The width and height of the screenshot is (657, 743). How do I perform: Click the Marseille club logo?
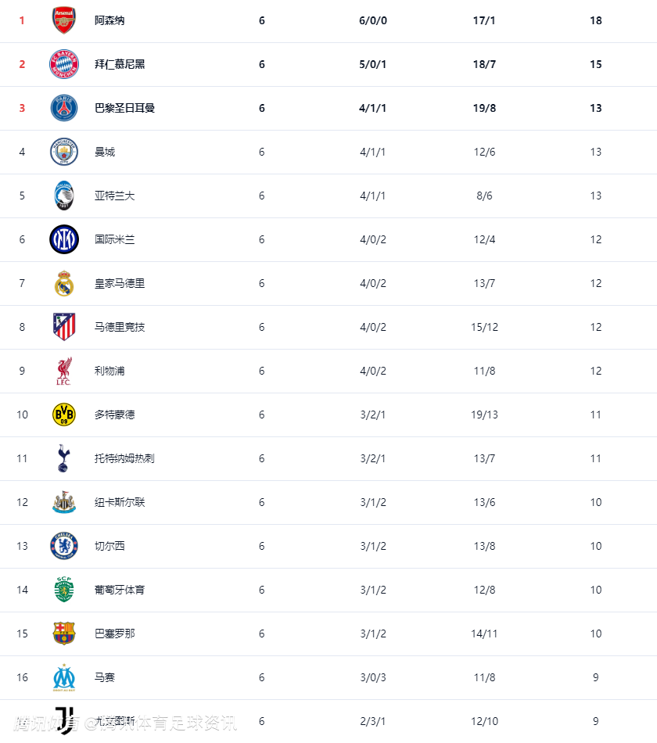64,677
